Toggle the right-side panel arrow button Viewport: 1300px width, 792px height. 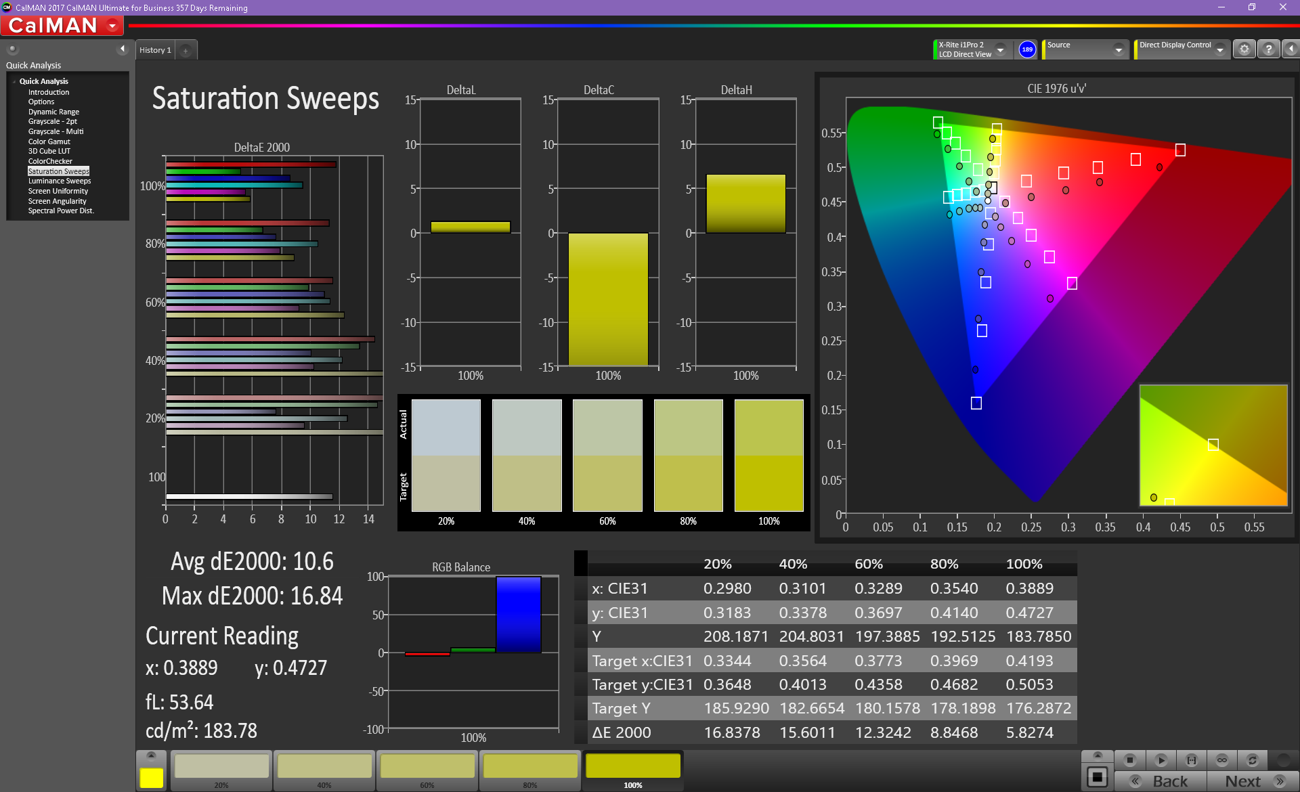1291,49
